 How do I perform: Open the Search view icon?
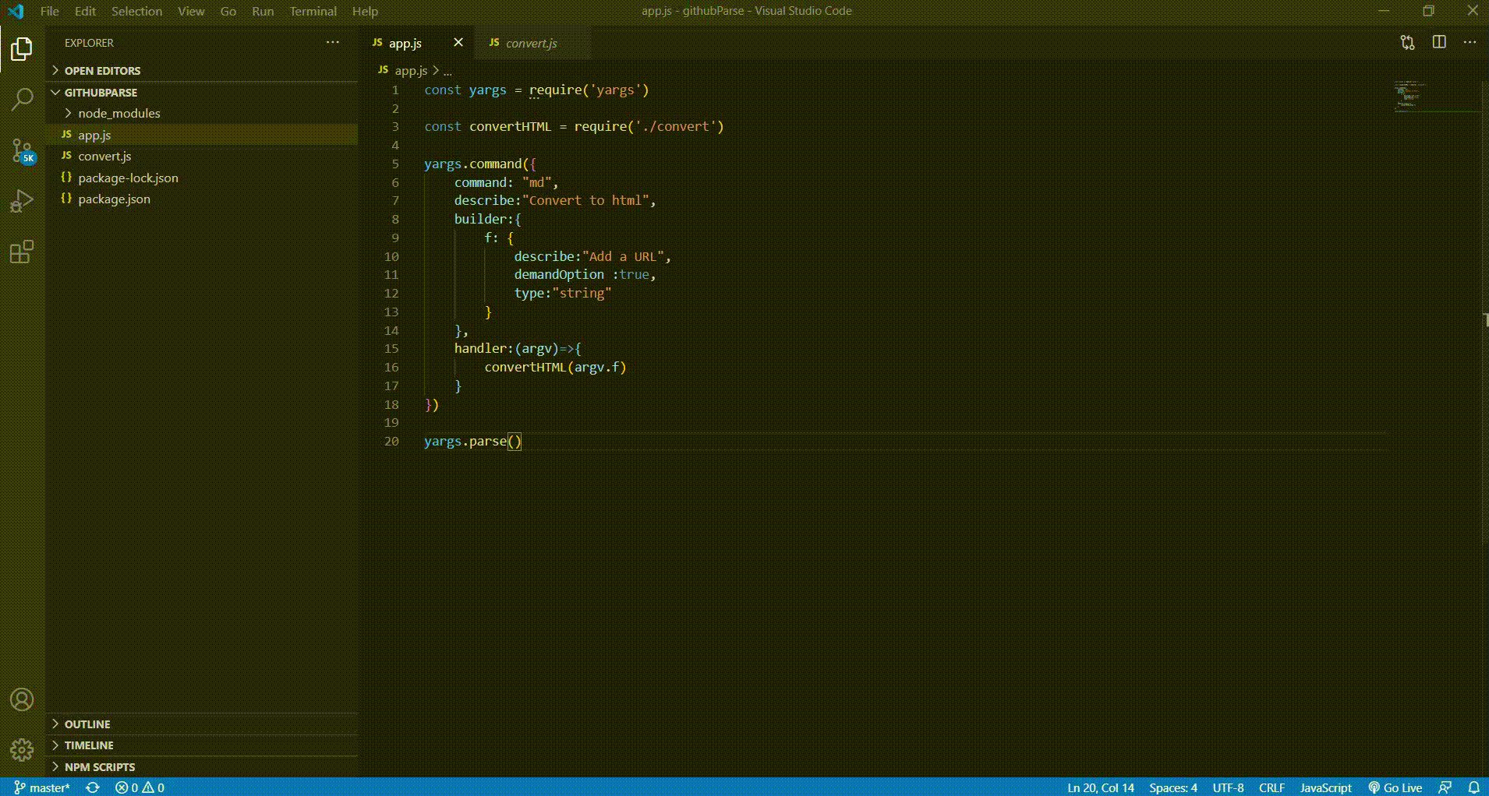(x=22, y=99)
